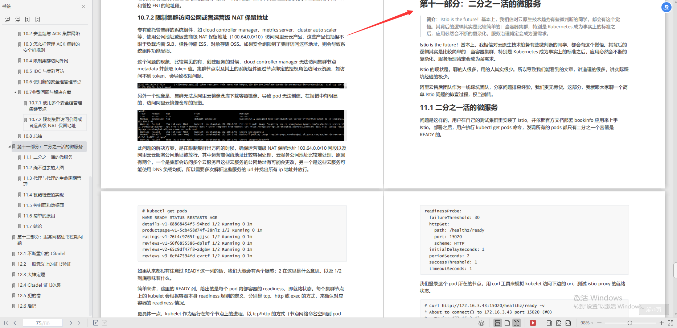Click the kubectl get pods code block
The image size is (677, 328).
pos(242,233)
